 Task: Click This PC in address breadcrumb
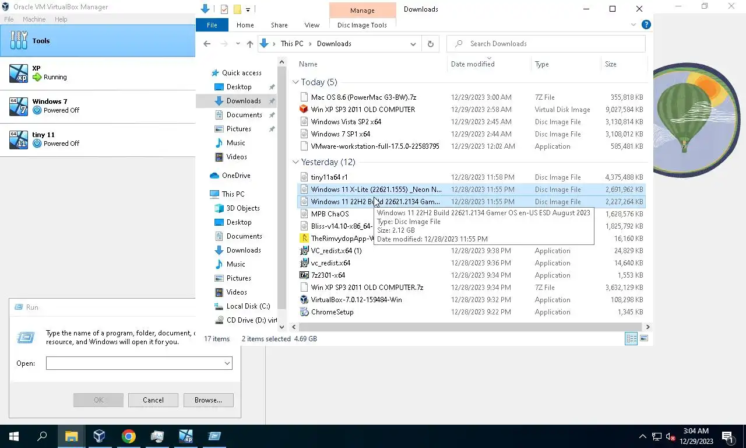[x=291, y=44]
